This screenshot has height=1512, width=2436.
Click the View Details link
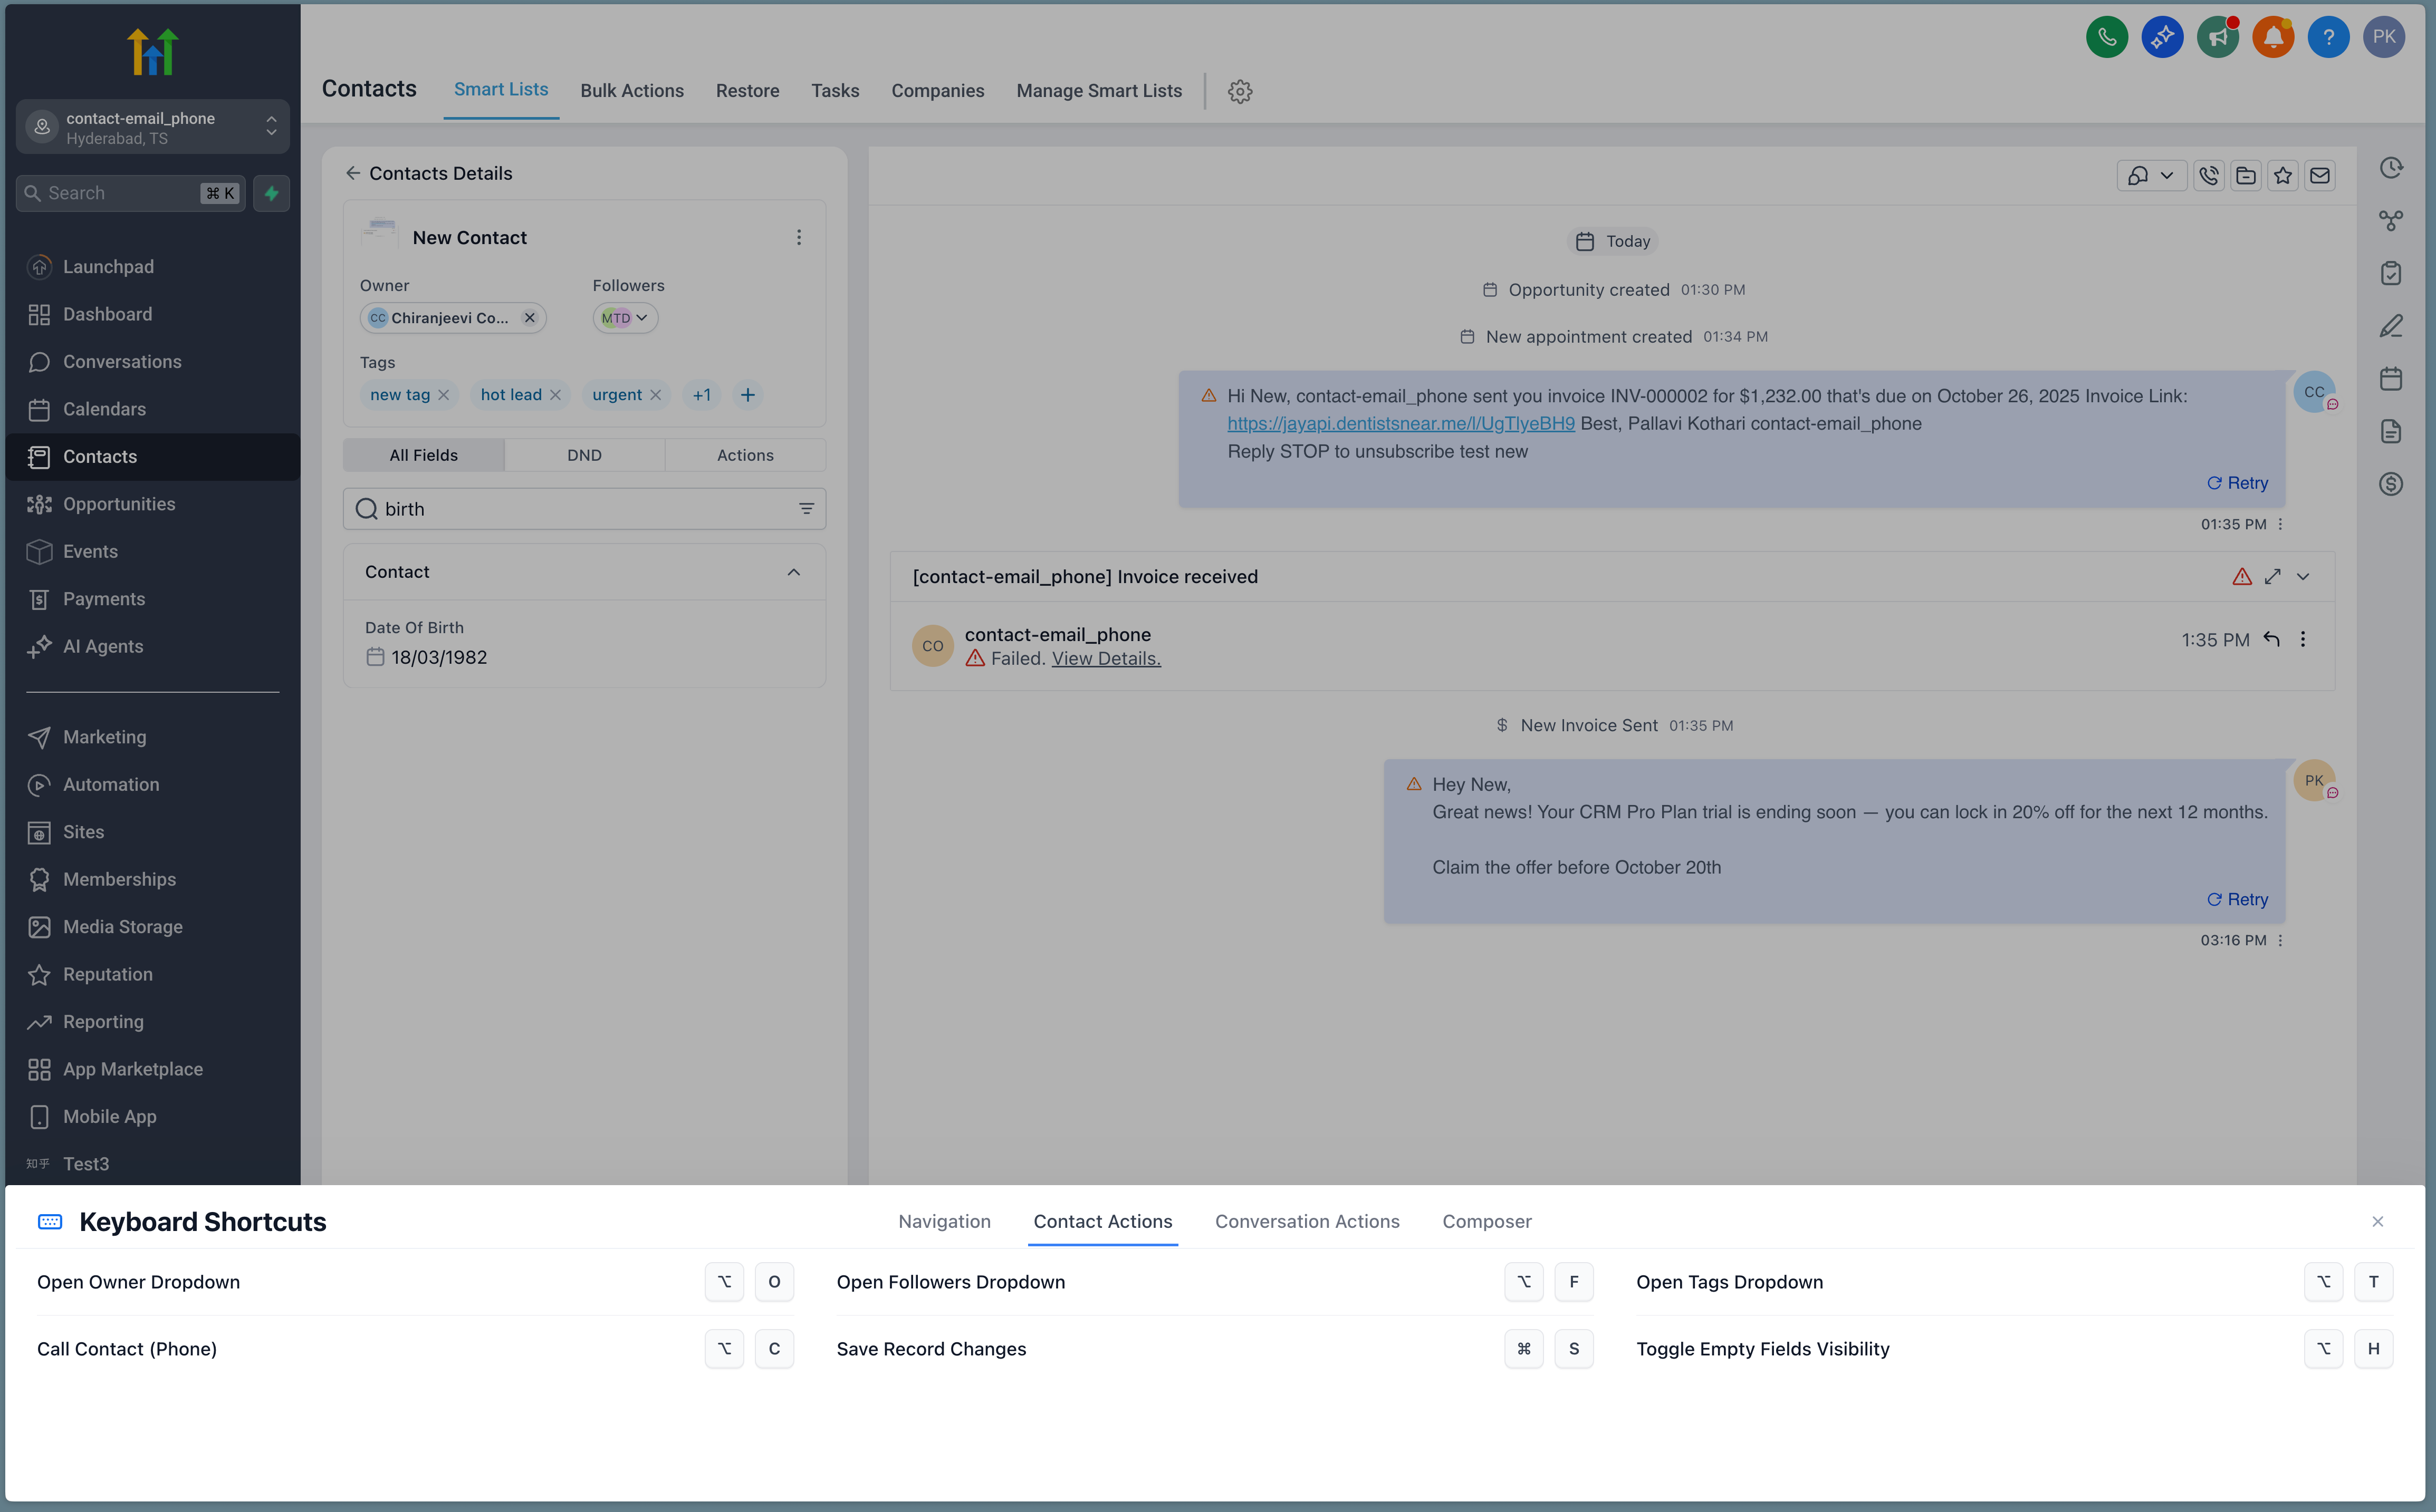(1106, 658)
